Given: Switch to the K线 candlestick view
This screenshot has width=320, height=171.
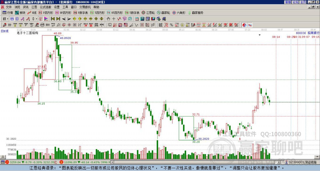Looking at the screenshot, I should 32,12.
